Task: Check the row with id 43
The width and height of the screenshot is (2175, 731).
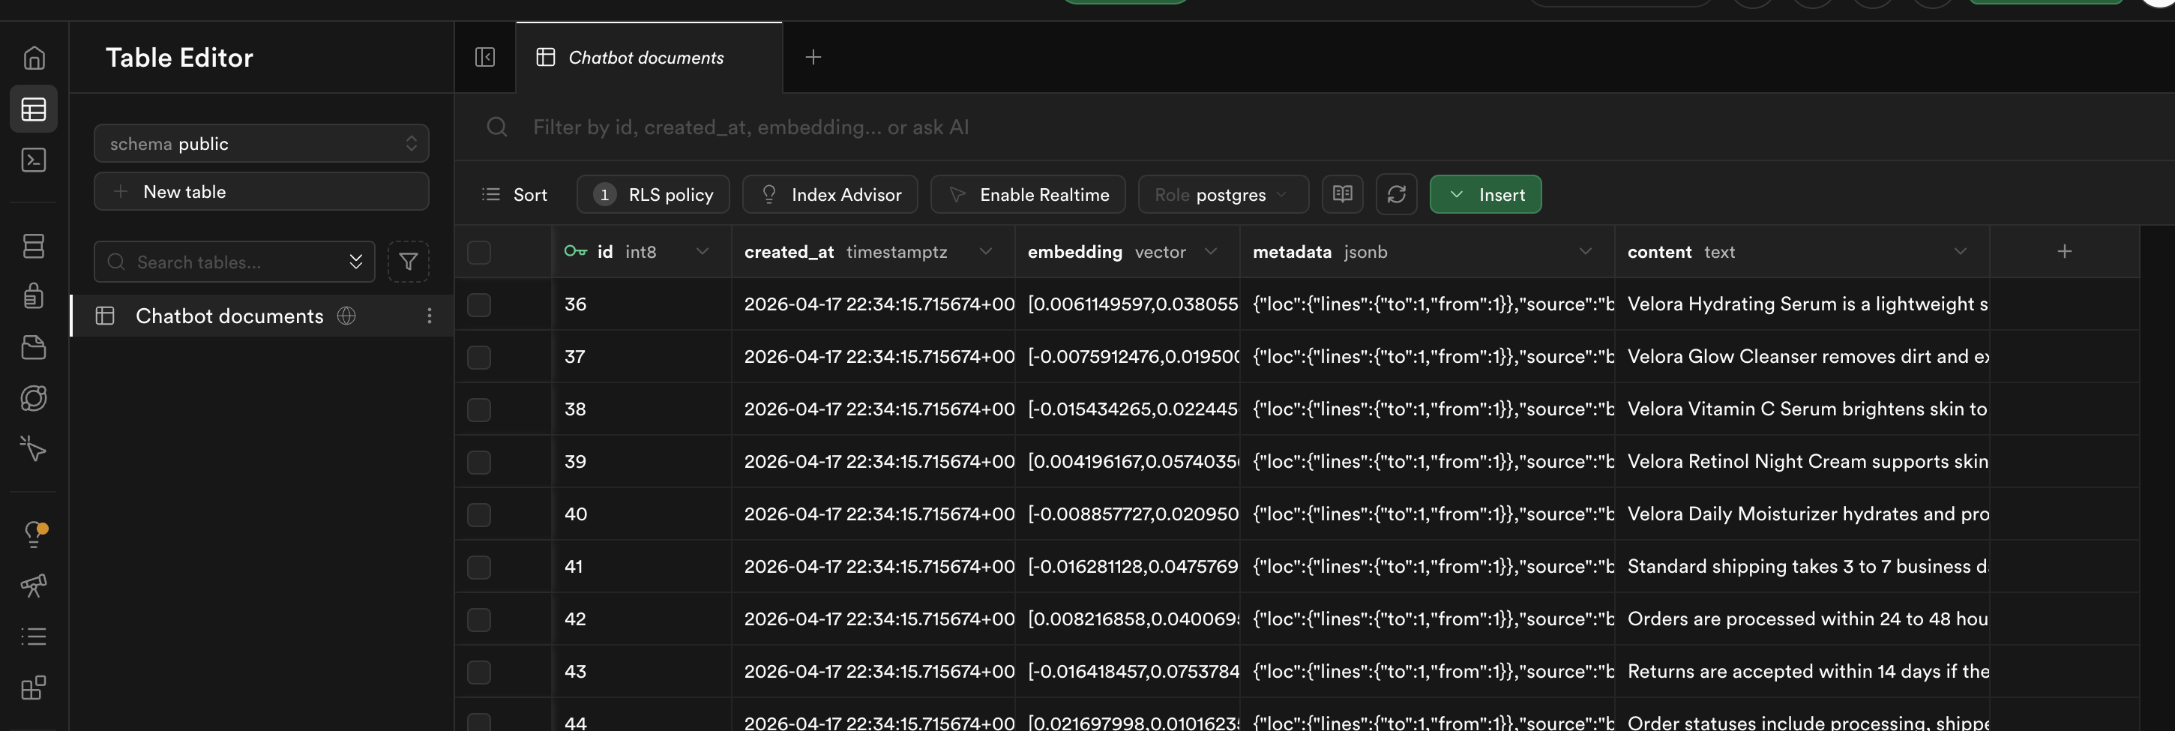Action: tap(479, 672)
